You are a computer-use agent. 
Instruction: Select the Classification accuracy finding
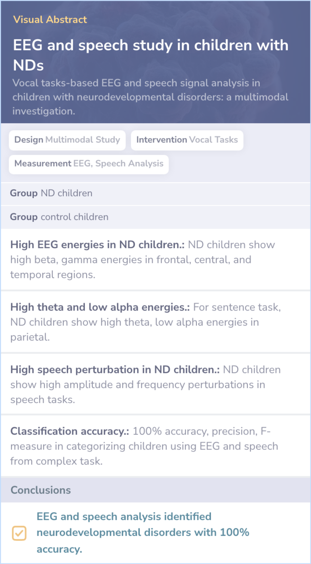(x=155, y=446)
